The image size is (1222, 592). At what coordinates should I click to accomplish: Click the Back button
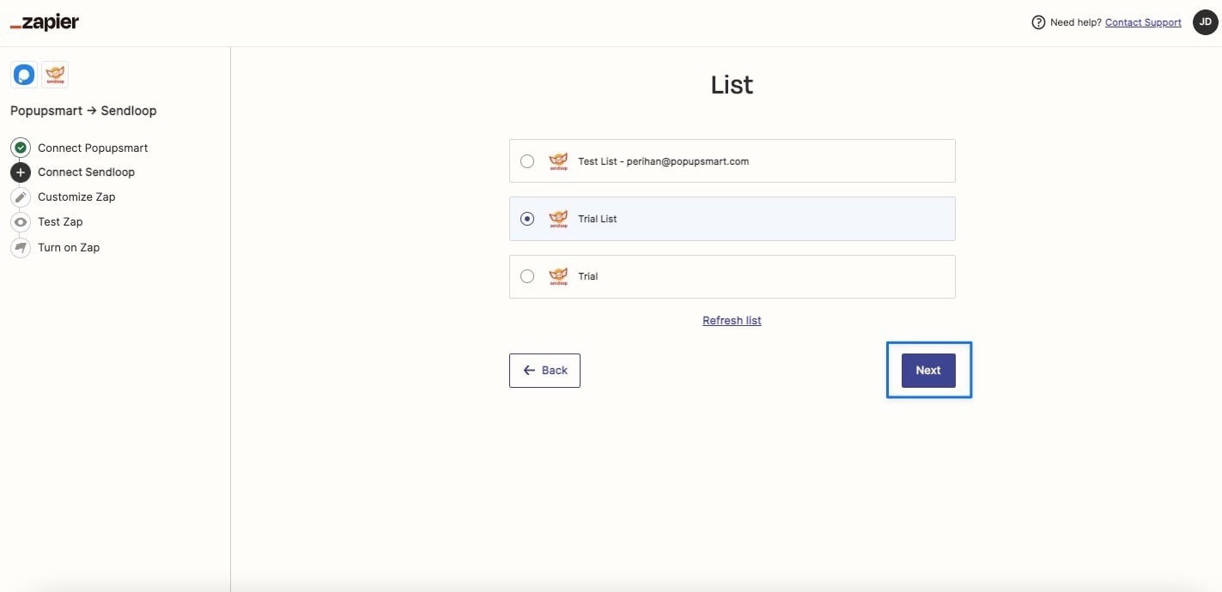[544, 371]
